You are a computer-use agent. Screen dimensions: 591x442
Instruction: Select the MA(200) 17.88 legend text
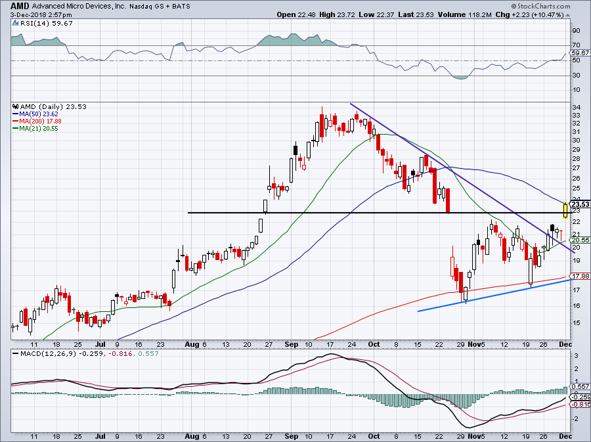(x=40, y=122)
